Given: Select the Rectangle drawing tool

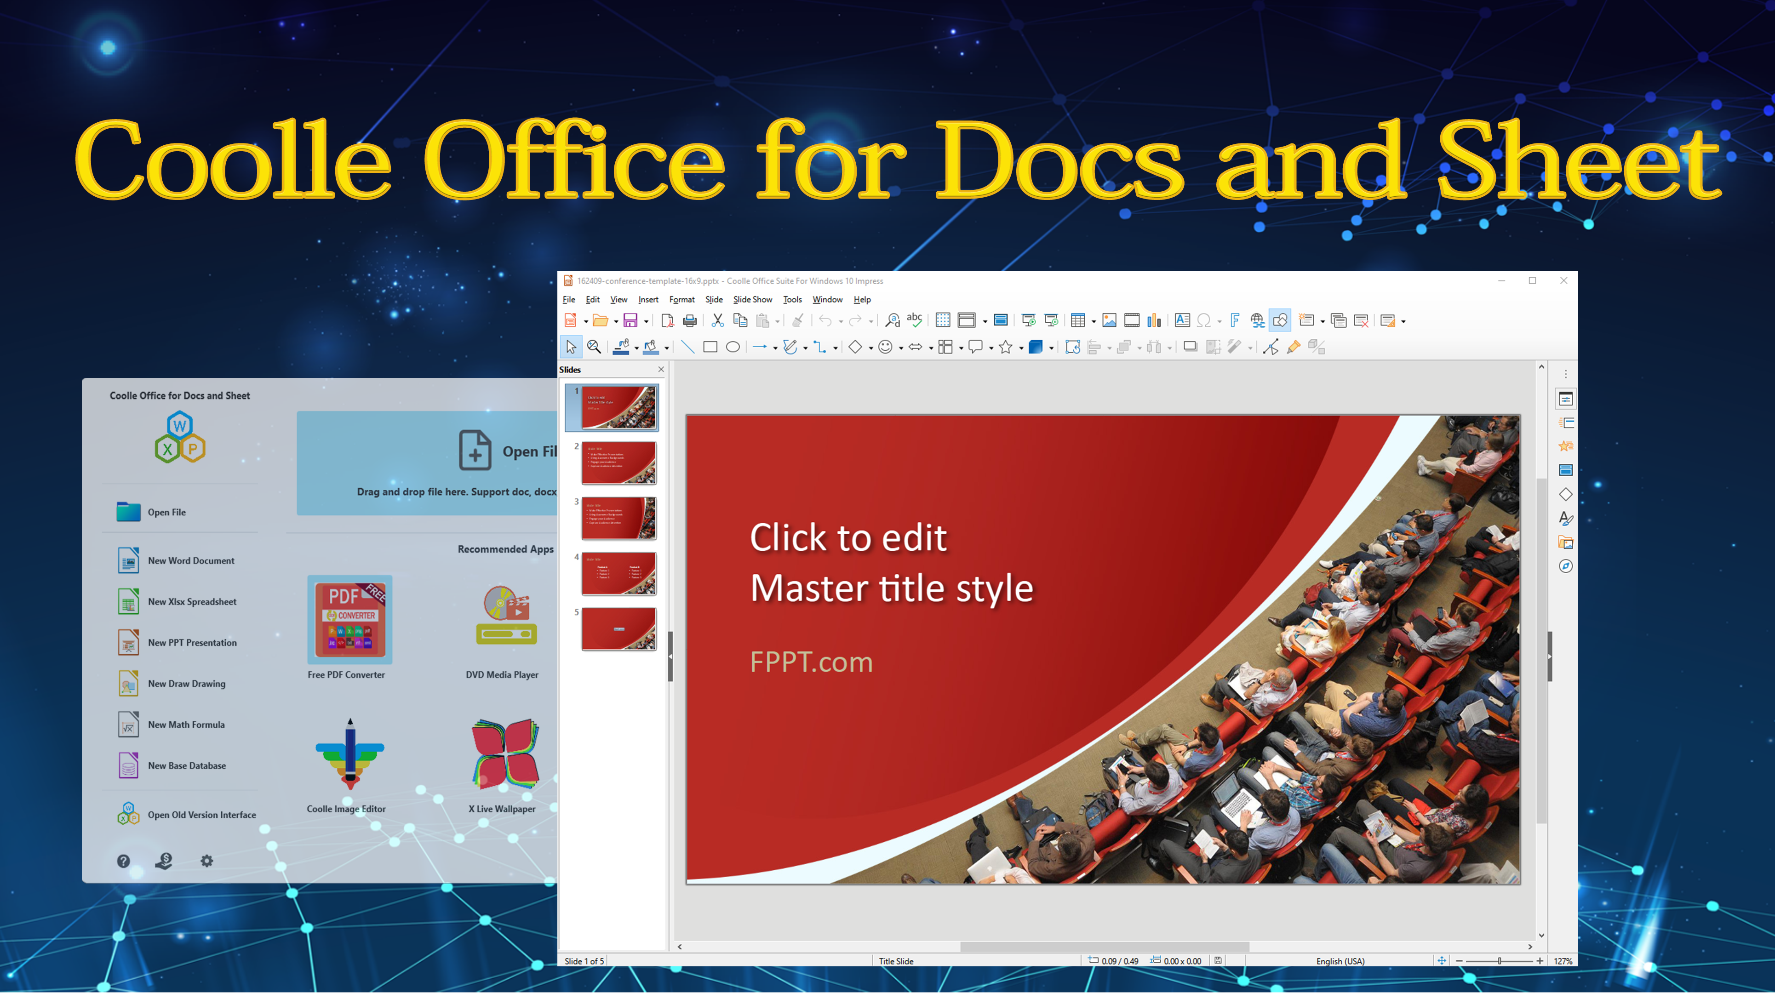Looking at the screenshot, I should click(710, 347).
